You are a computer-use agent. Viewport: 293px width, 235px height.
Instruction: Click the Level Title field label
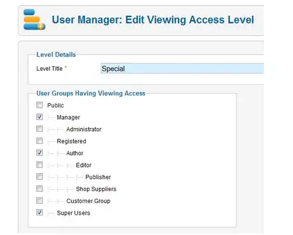[50, 69]
